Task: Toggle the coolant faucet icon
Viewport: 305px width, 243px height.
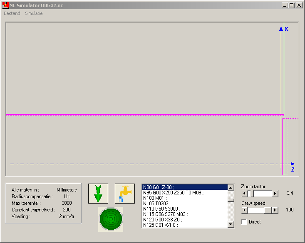Action: pyautogui.click(x=125, y=194)
